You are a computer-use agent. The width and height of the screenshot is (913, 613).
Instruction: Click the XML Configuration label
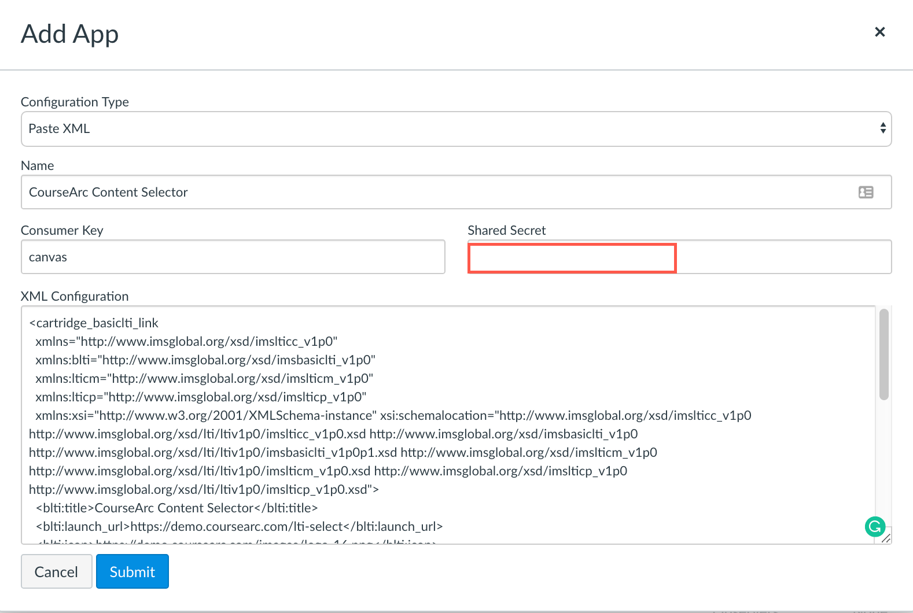75,296
